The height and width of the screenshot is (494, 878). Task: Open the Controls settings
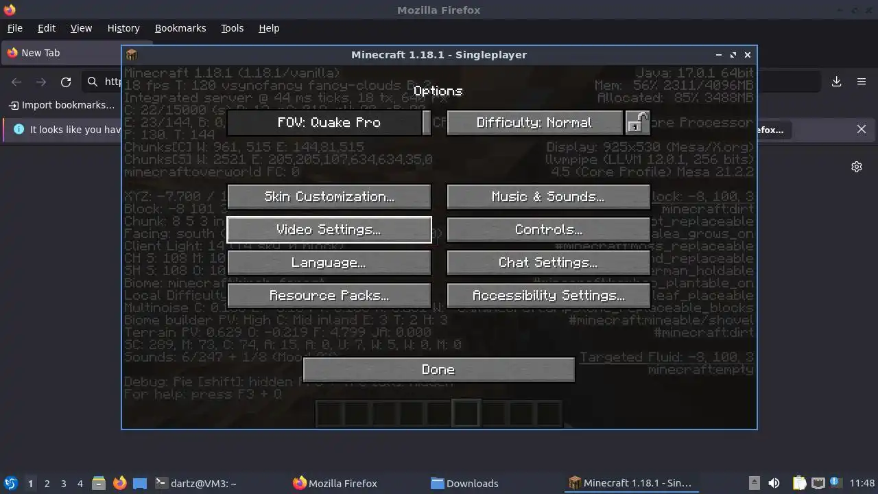click(548, 230)
